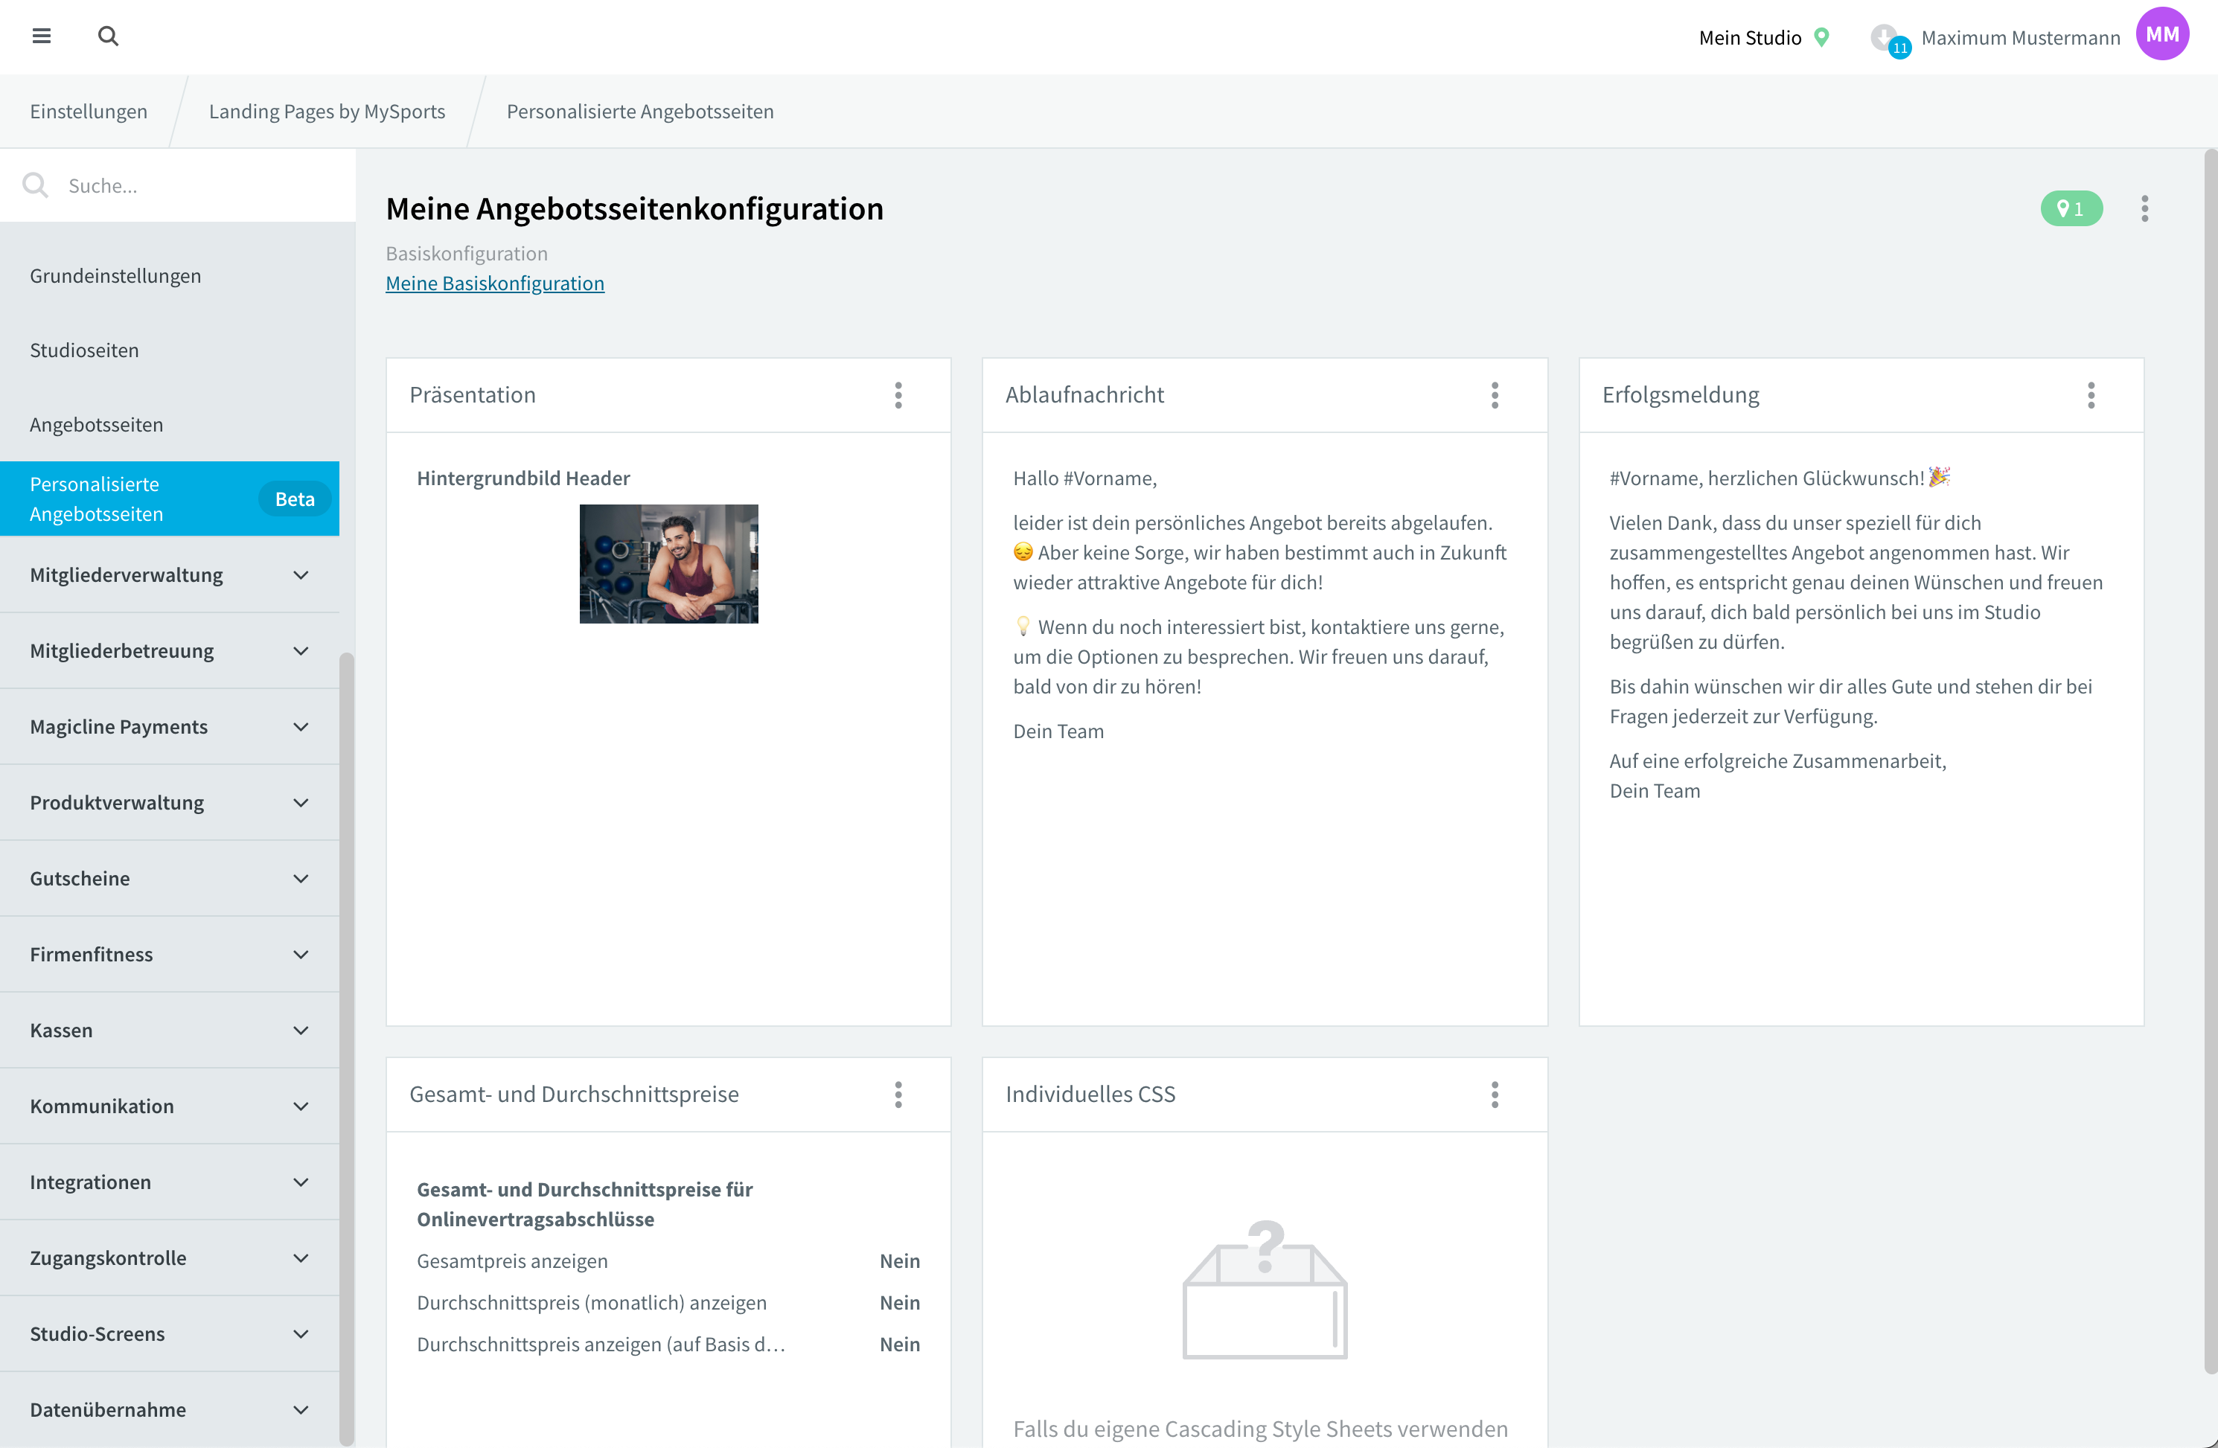Click the Präsentation card title

(x=473, y=395)
